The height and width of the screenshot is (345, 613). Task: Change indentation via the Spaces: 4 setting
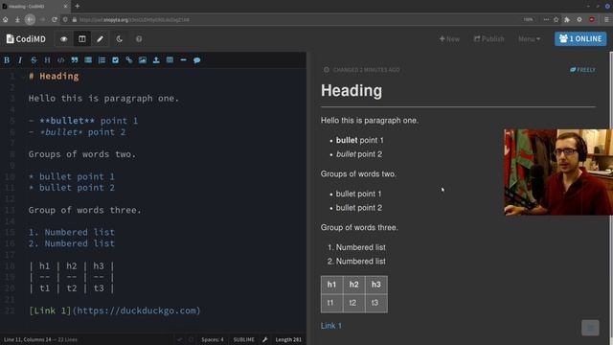[213, 339]
